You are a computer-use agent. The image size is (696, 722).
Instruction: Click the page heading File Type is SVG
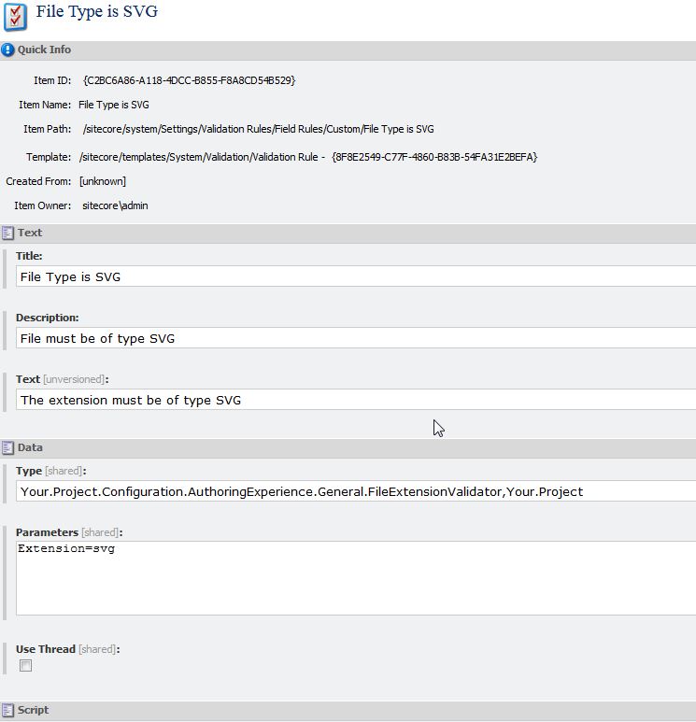point(97,11)
